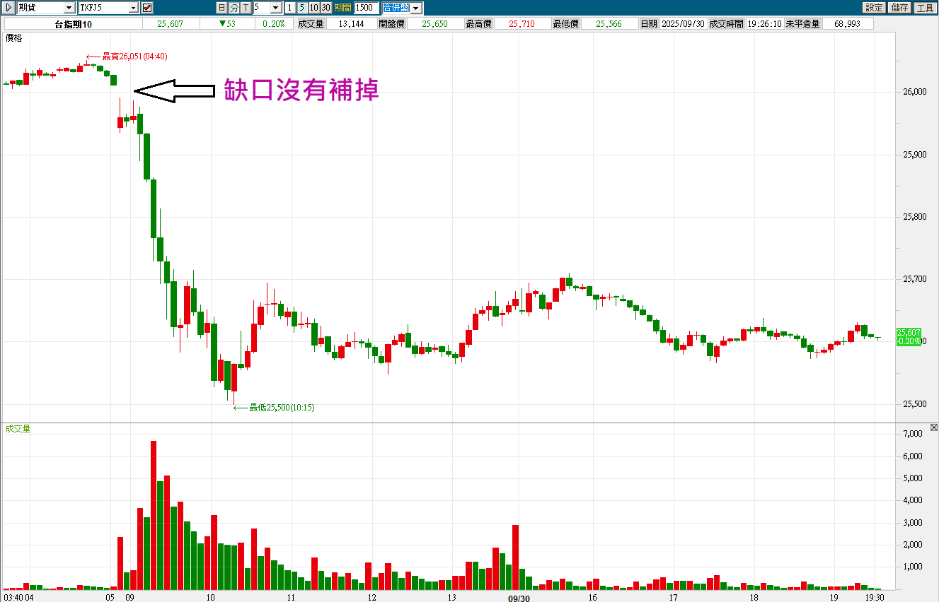Open the 工具 tools menu

point(925,8)
